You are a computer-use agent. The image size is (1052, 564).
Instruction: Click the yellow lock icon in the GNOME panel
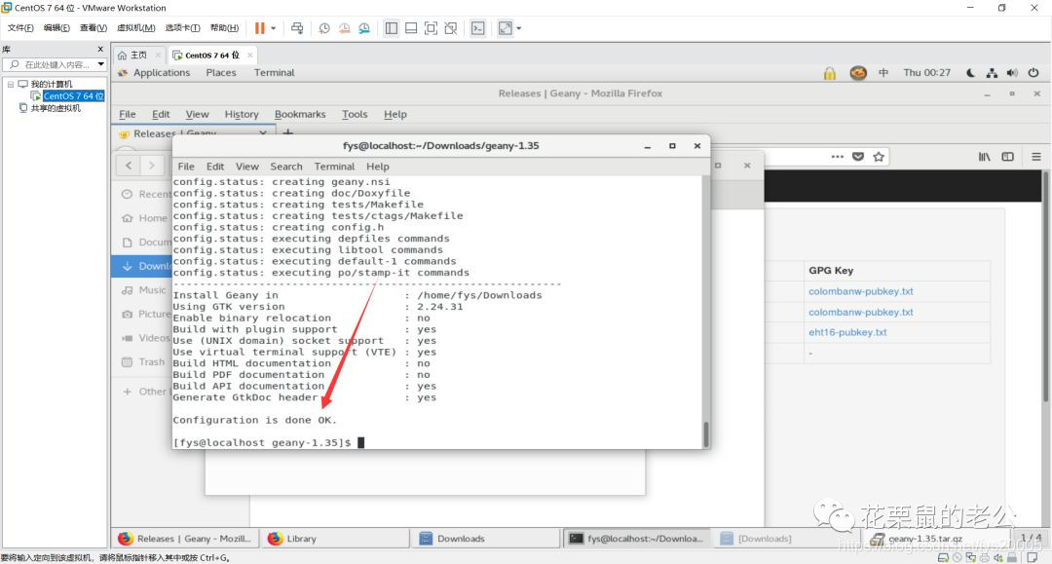830,73
